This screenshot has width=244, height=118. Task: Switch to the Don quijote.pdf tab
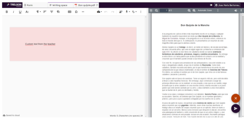(86, 5)
